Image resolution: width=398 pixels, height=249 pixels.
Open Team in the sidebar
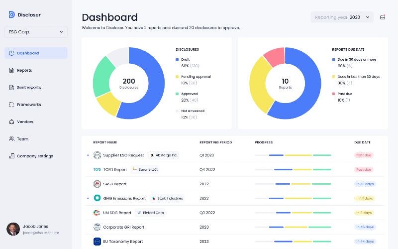pos(22,139)
